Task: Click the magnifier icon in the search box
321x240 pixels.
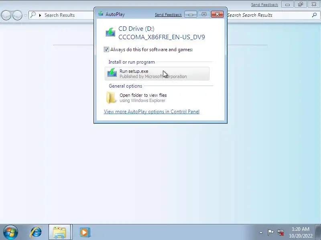Action: (x=314, y=15)
